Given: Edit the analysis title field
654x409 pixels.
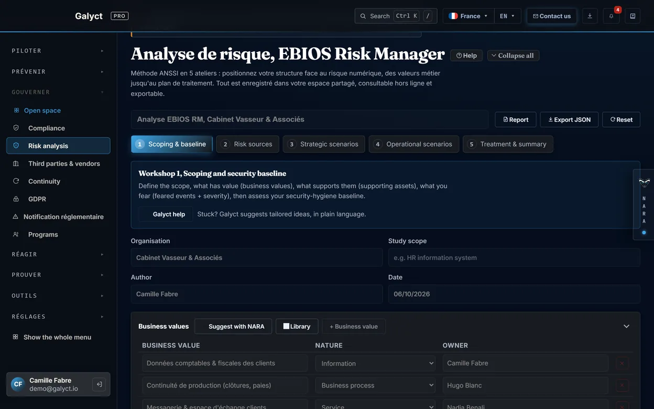Looking at the screenshot, I should tap(310, 120).
